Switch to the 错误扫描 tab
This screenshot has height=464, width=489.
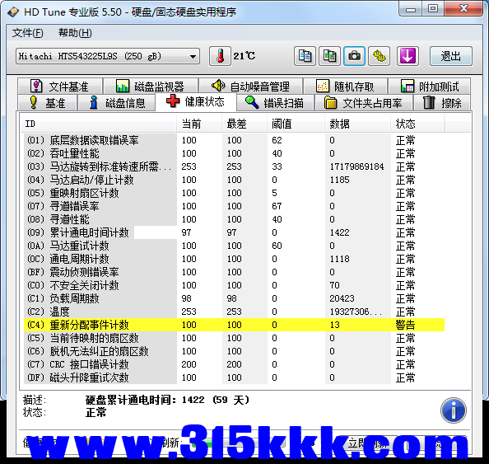coord(275,103)
